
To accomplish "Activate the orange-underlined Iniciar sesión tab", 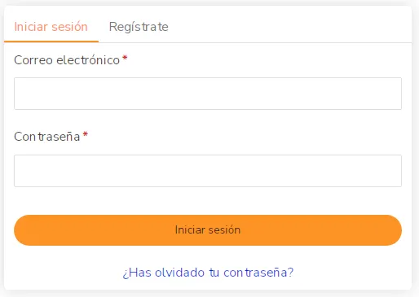I will [x=51, y=27].
